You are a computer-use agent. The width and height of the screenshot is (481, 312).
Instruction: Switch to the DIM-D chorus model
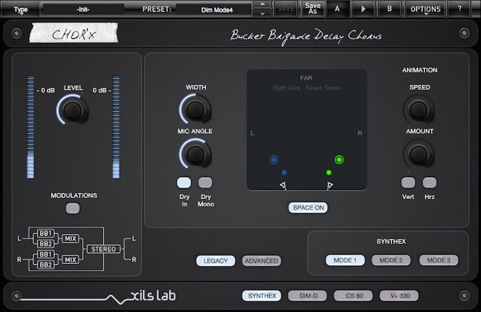(x=307, y=296)
